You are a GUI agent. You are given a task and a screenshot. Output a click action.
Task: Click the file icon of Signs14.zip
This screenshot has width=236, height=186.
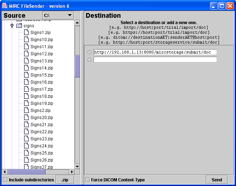[26, 68]
